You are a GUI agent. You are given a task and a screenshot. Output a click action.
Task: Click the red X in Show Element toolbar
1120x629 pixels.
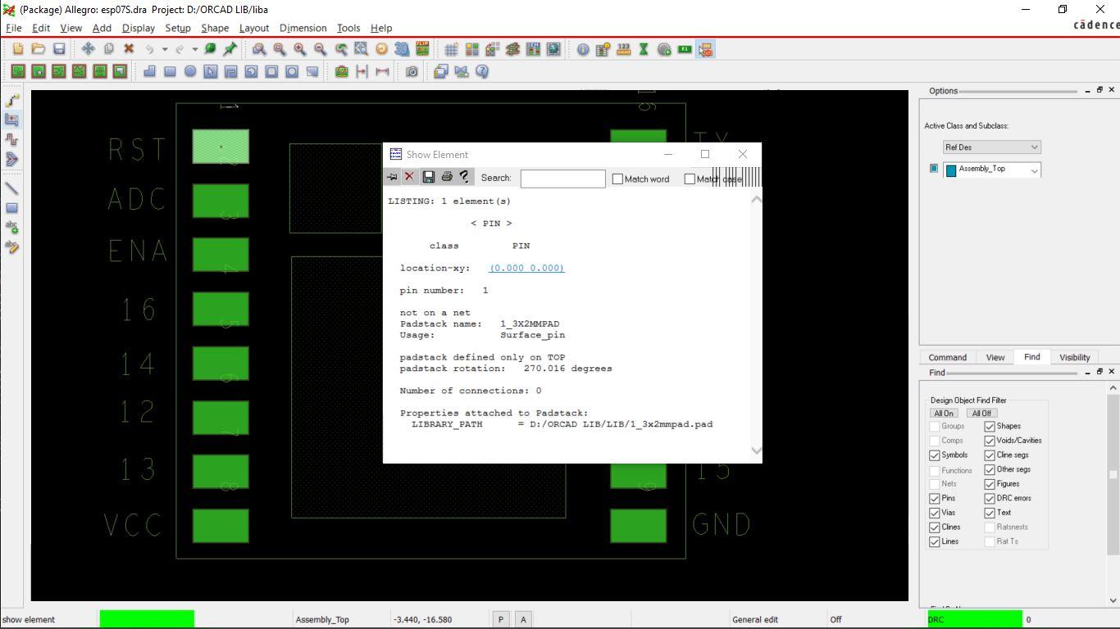click(409, 177)
